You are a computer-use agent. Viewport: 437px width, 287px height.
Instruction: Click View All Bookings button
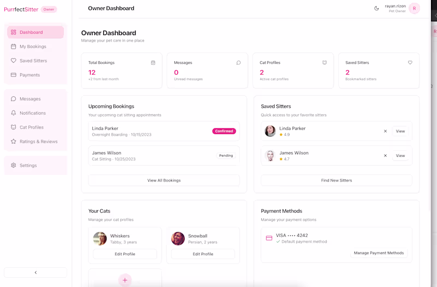point(164,180)
